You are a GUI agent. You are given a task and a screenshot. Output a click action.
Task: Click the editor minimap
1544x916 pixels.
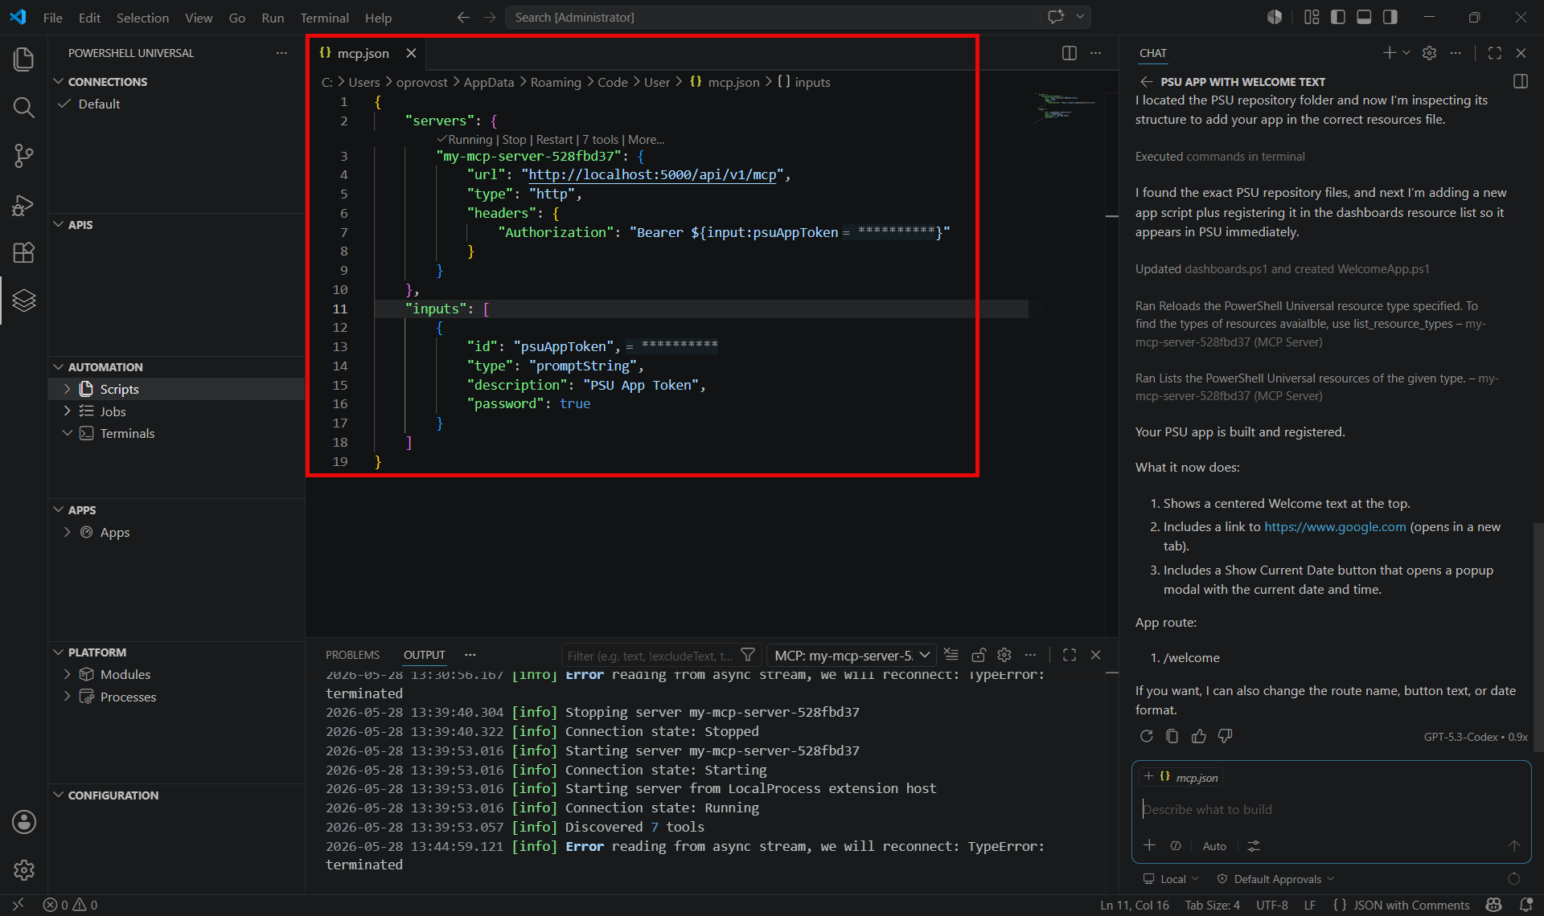1066,107
